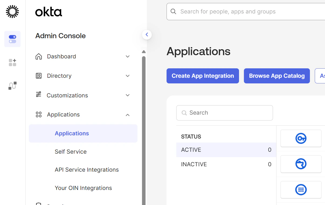Collapse the Applications navigation section
Screen dimensions: 325x205
click(x=127, y=115)
